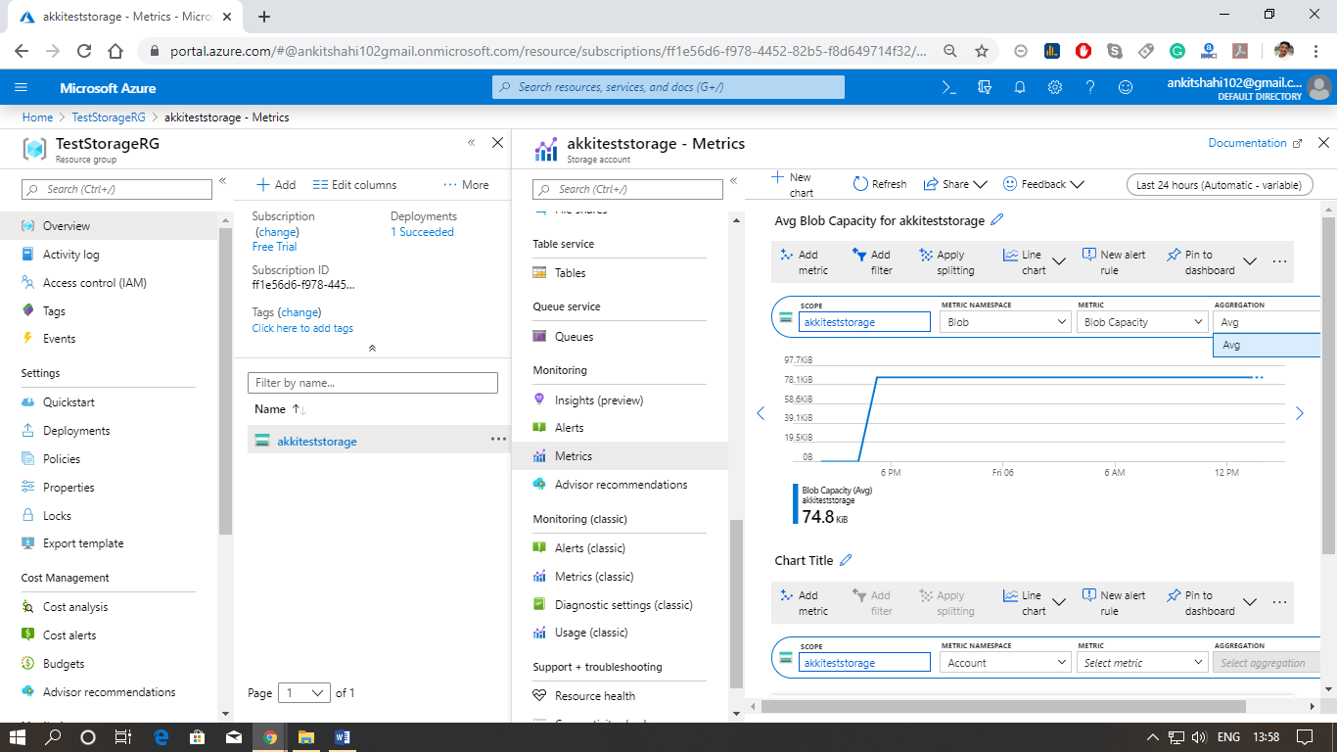The width and height of the screenshot is (1337, 752).
Task: Open Queues under Queue service
Action: tap(575, 337)
